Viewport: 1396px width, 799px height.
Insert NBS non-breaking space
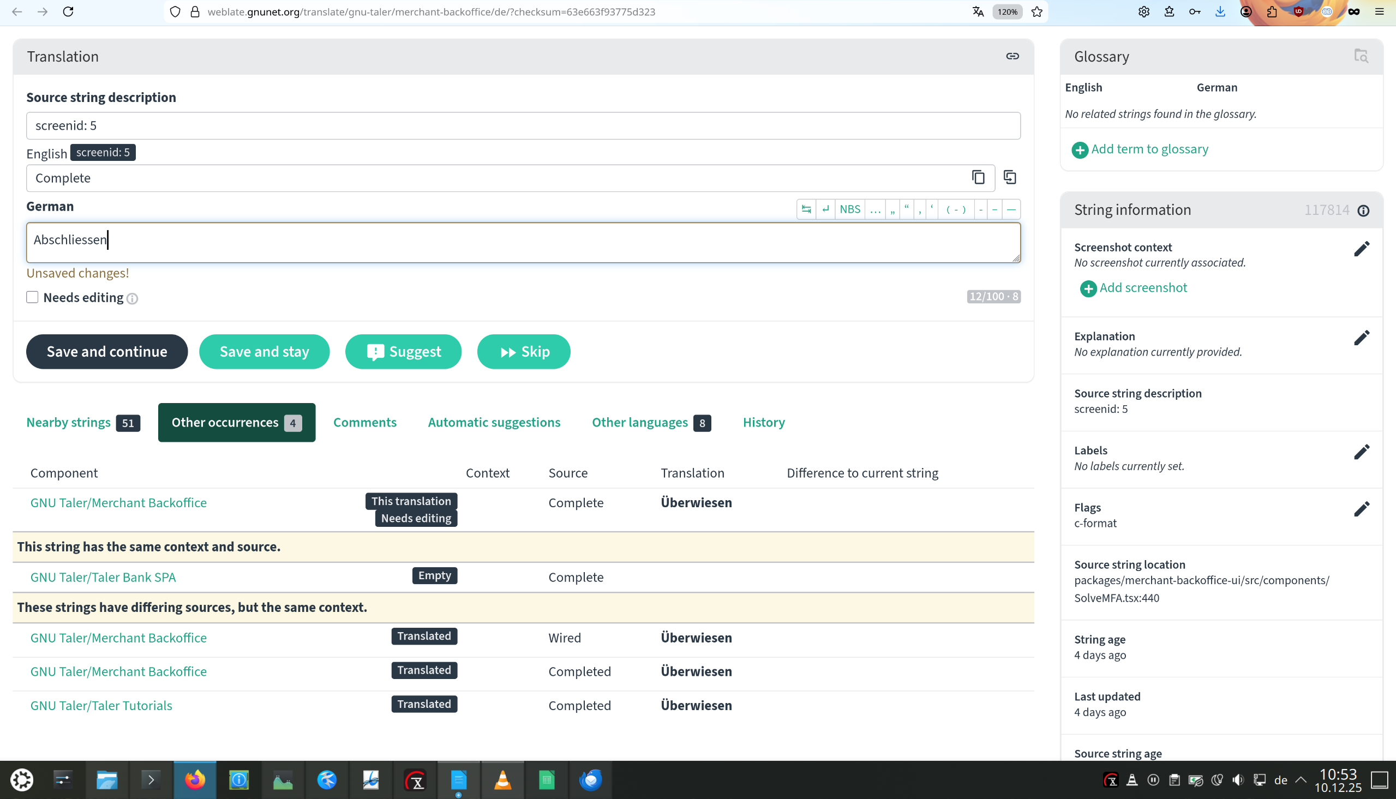849,209
